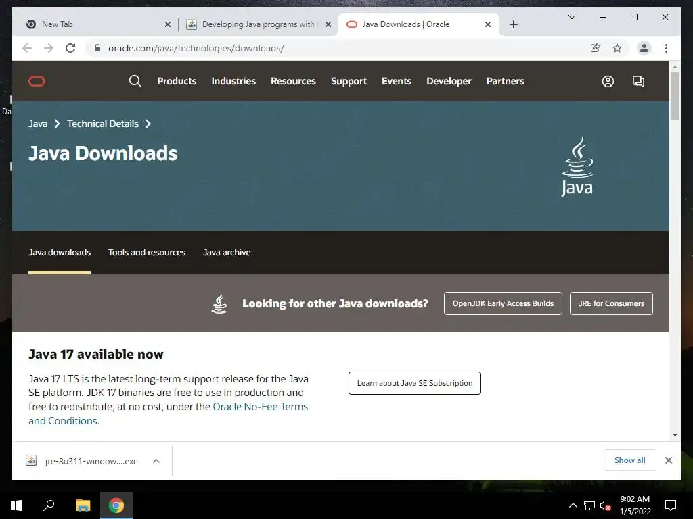Viewport: 693px width, 519px height.
Task: Open the Events menu
Action: point(397,81)
